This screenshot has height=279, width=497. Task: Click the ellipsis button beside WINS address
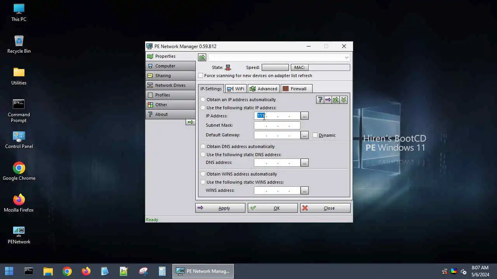pyautogui.click(x=304, y=190)
